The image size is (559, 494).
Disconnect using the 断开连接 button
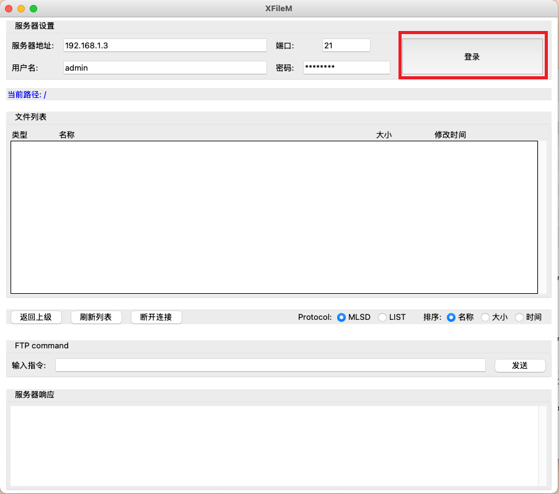[x=156, y=317]
